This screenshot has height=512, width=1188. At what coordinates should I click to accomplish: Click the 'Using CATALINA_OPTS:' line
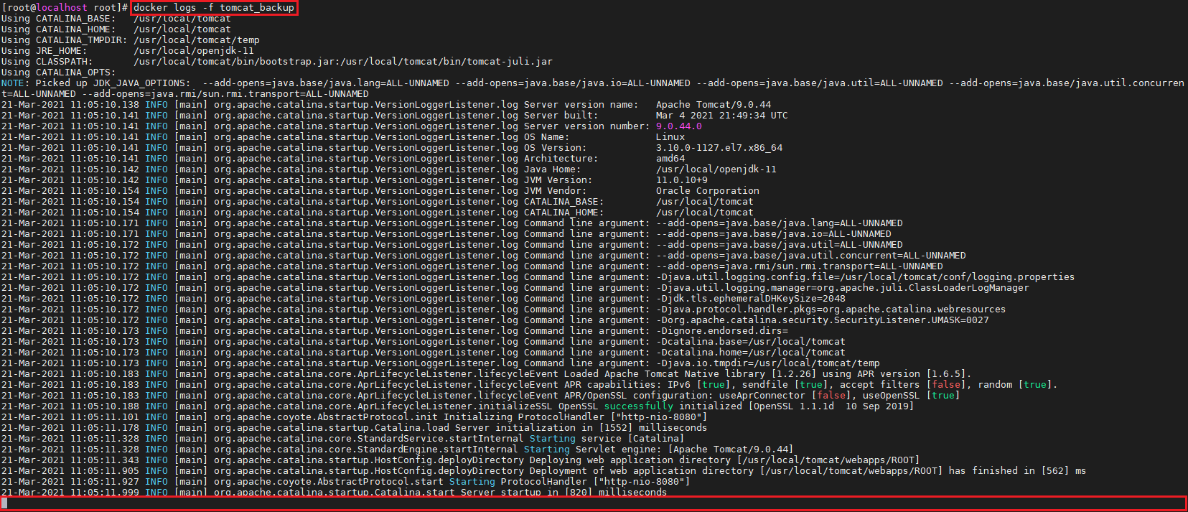pyautogui.click(x=58, y=72)
